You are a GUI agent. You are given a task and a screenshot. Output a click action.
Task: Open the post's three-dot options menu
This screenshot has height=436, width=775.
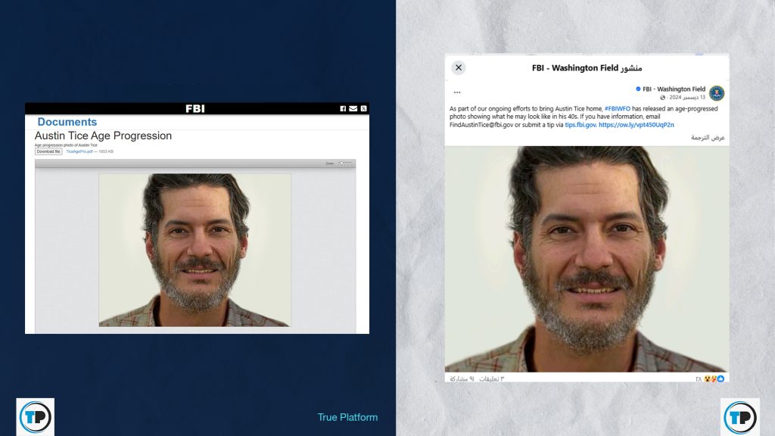(x=457, y=92)
